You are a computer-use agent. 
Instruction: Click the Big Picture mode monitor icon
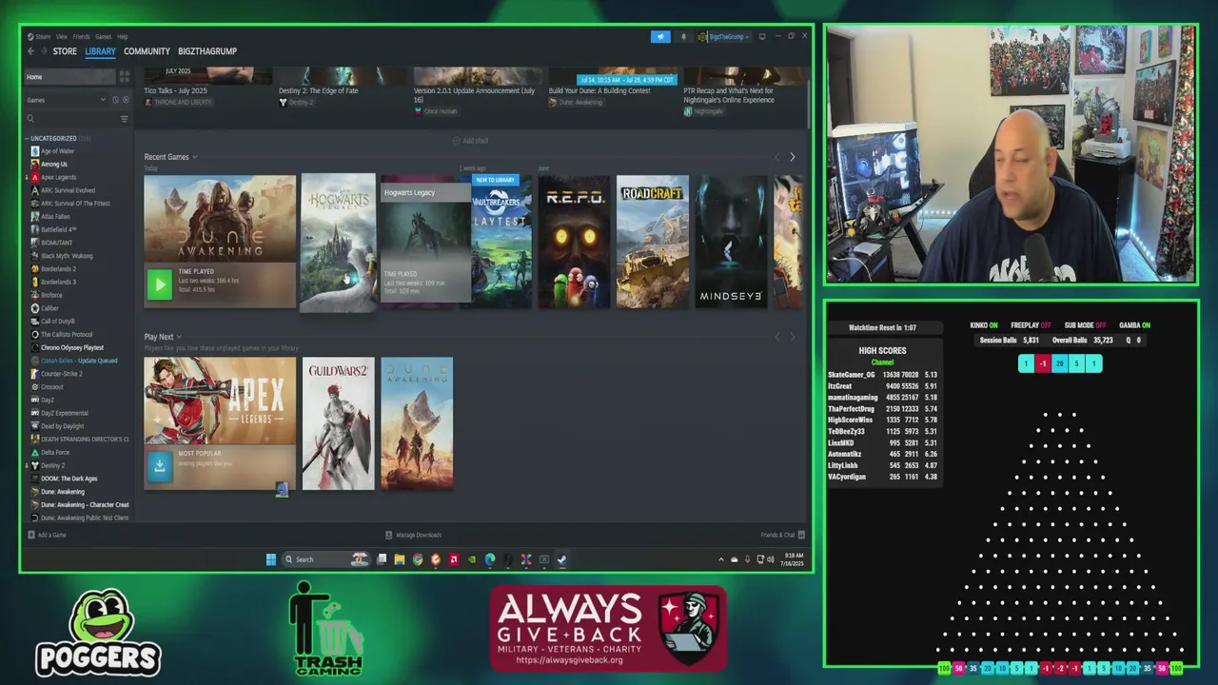click(762, 36)
